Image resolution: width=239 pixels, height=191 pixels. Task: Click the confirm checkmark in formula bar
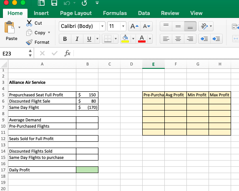pyautogui.click(x=54, y=53)
